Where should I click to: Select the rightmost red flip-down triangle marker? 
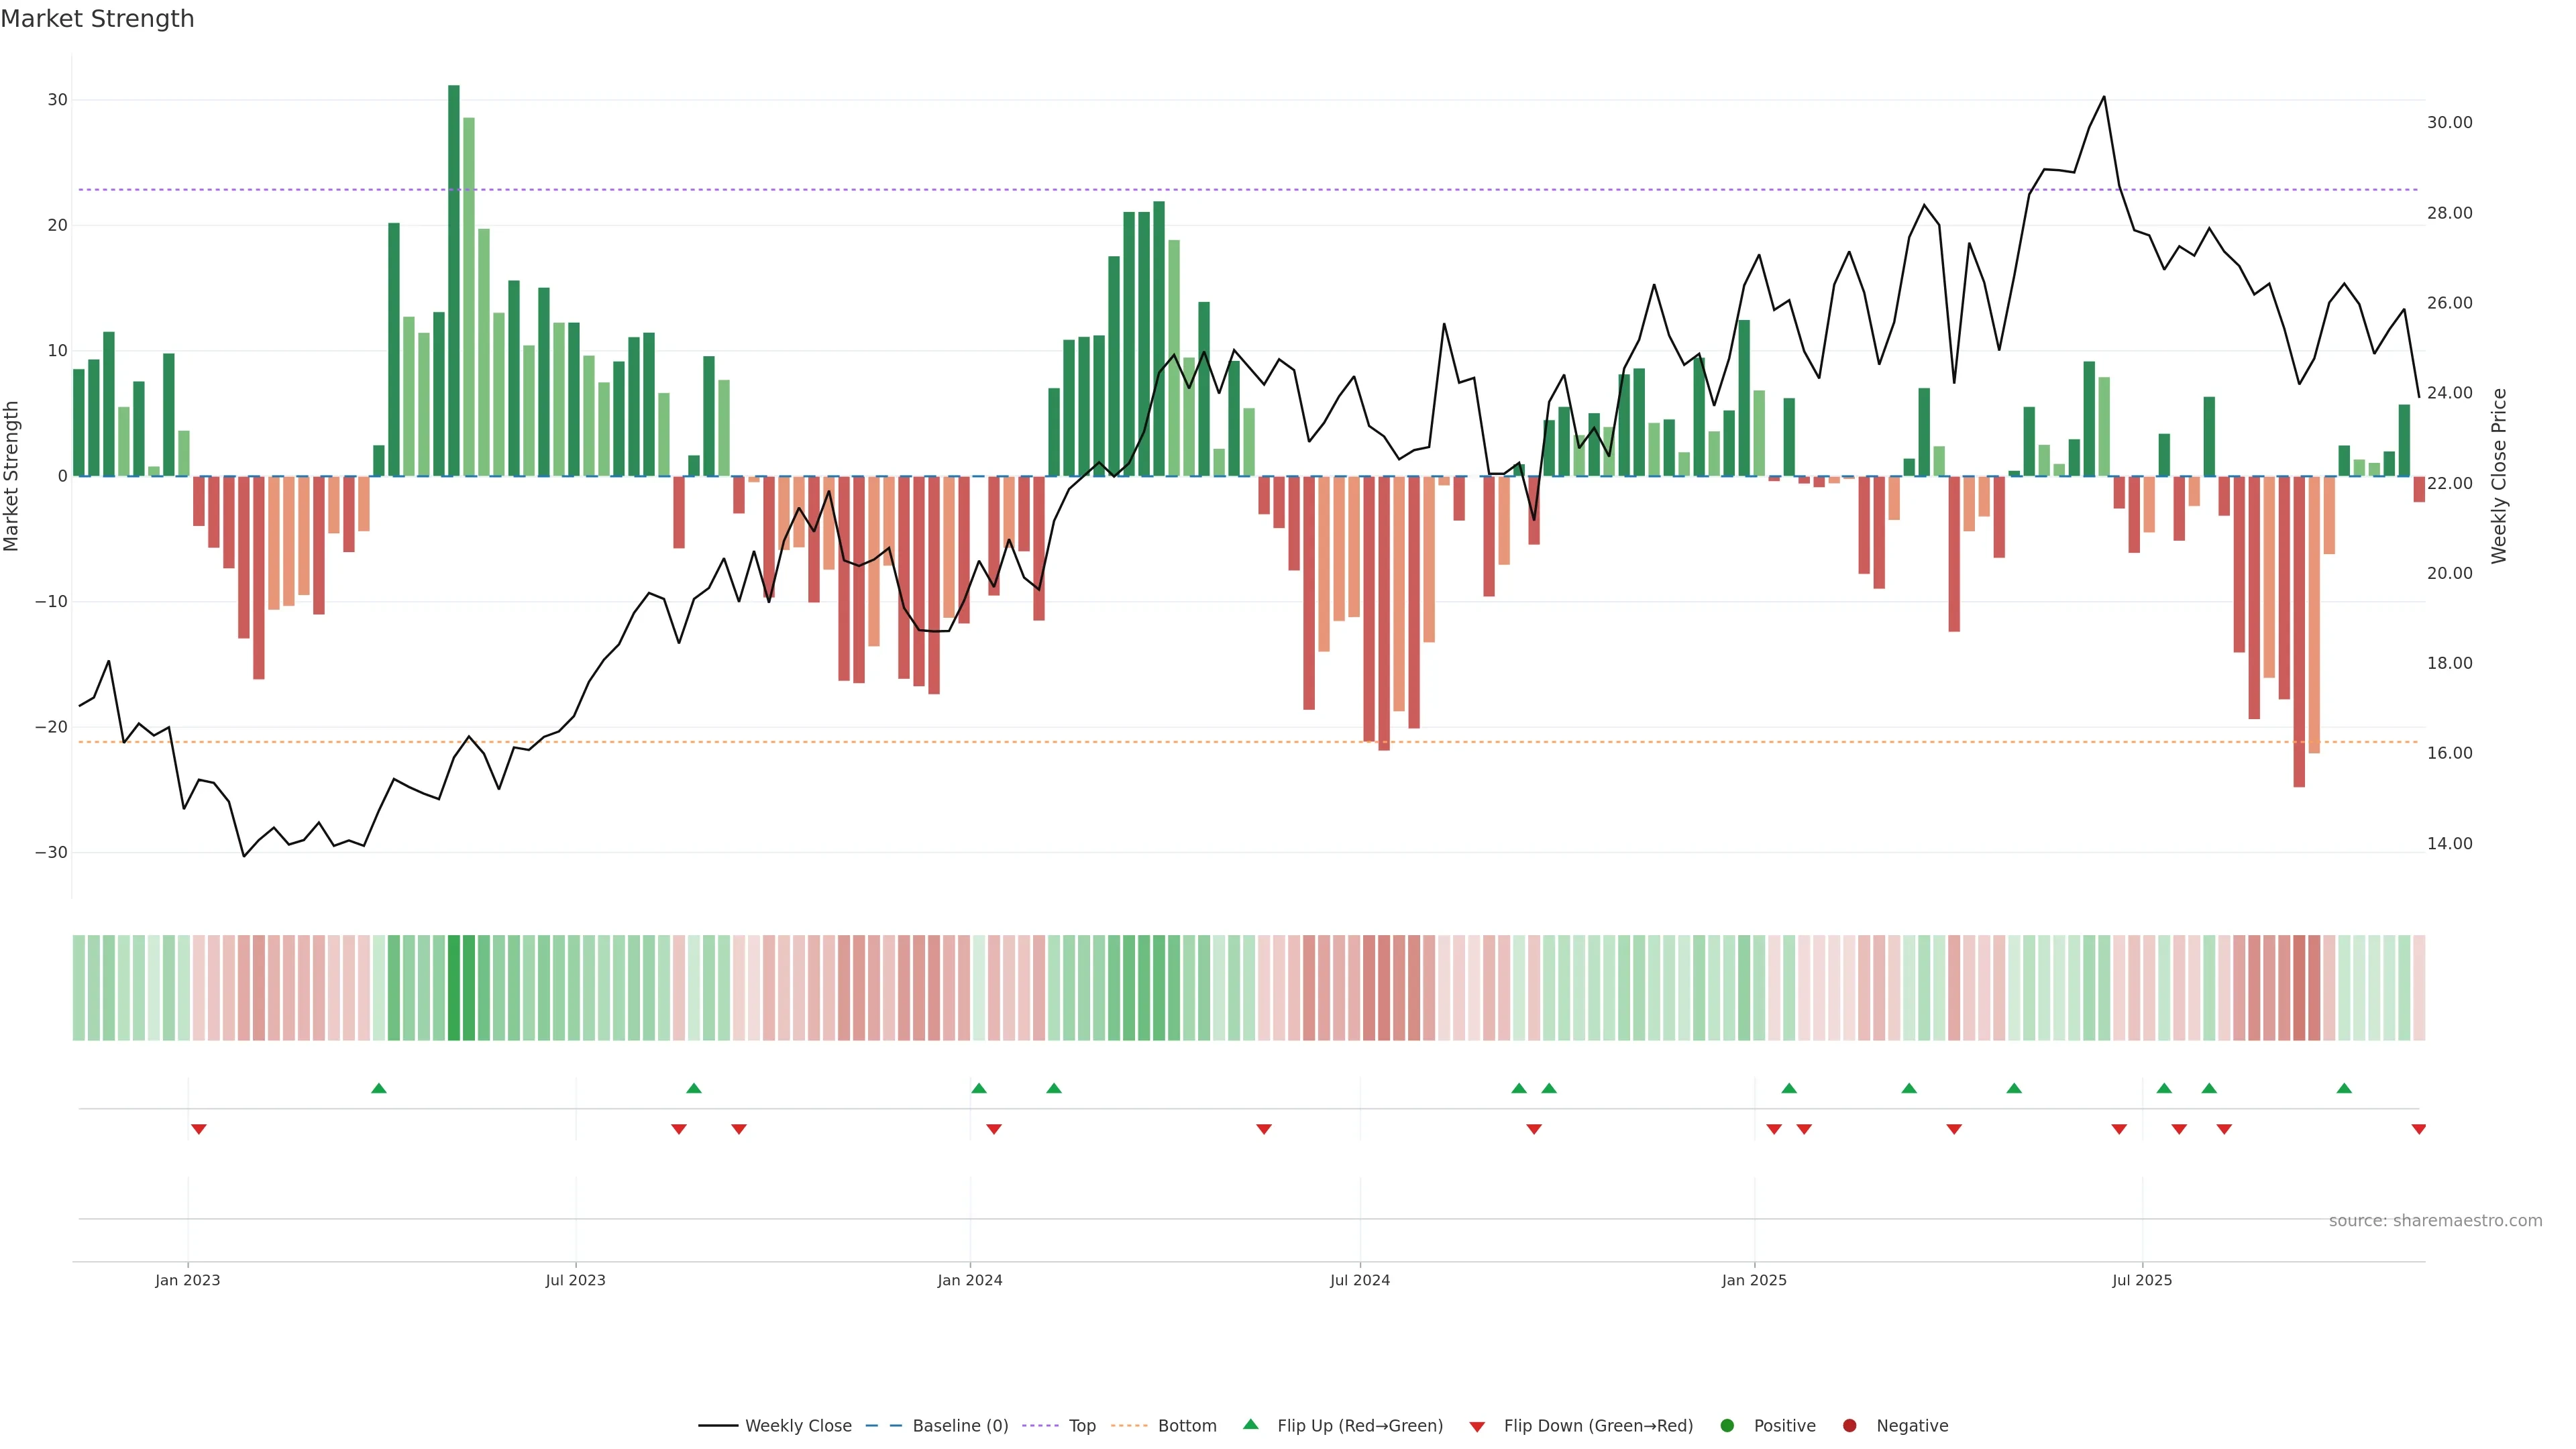pyautogui.click(x=2418, y=1129)
